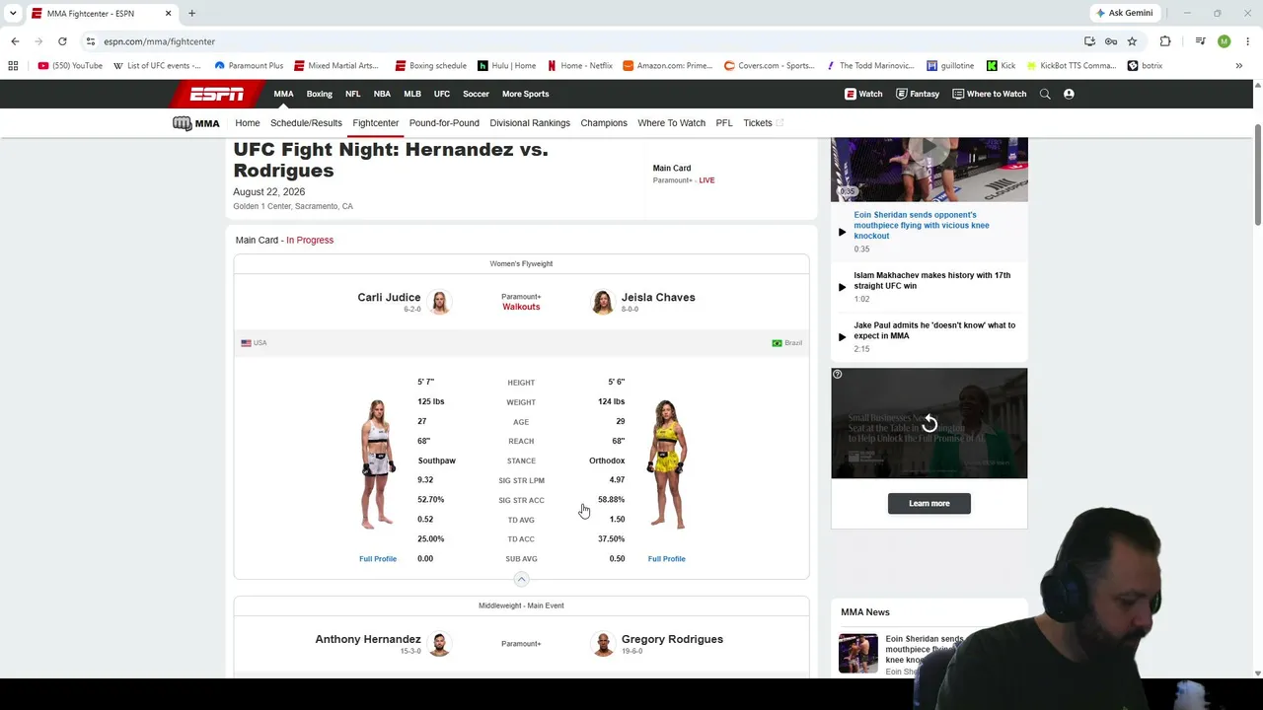Open a new browser tab
The height and width of the screenshot is (710, 1263).
pos(191,13)
